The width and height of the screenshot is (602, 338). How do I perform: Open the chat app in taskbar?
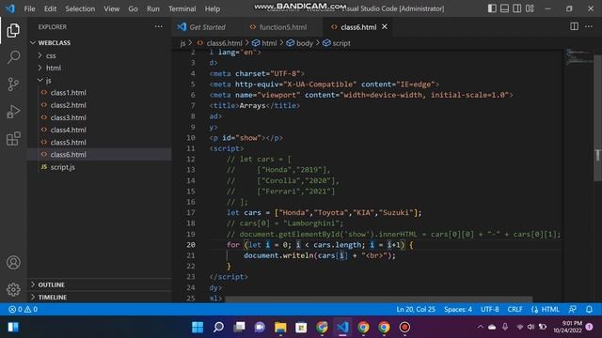click(260, 328)
